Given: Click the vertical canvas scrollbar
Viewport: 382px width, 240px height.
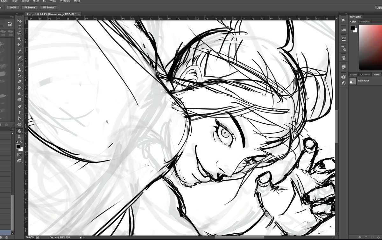Looking at the screenshot, I should point(336,127).
